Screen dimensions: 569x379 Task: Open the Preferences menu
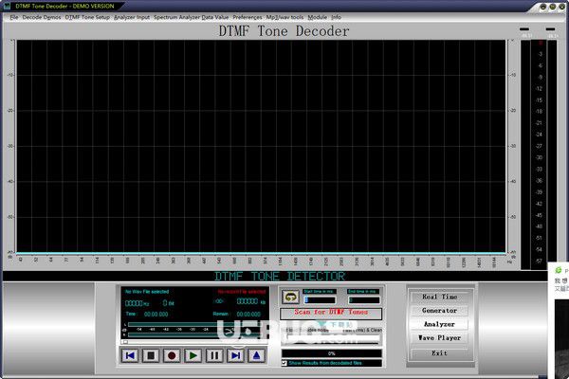(x=248, y=17)
